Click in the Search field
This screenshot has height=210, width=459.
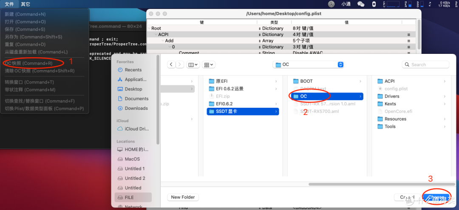point(425,64)
